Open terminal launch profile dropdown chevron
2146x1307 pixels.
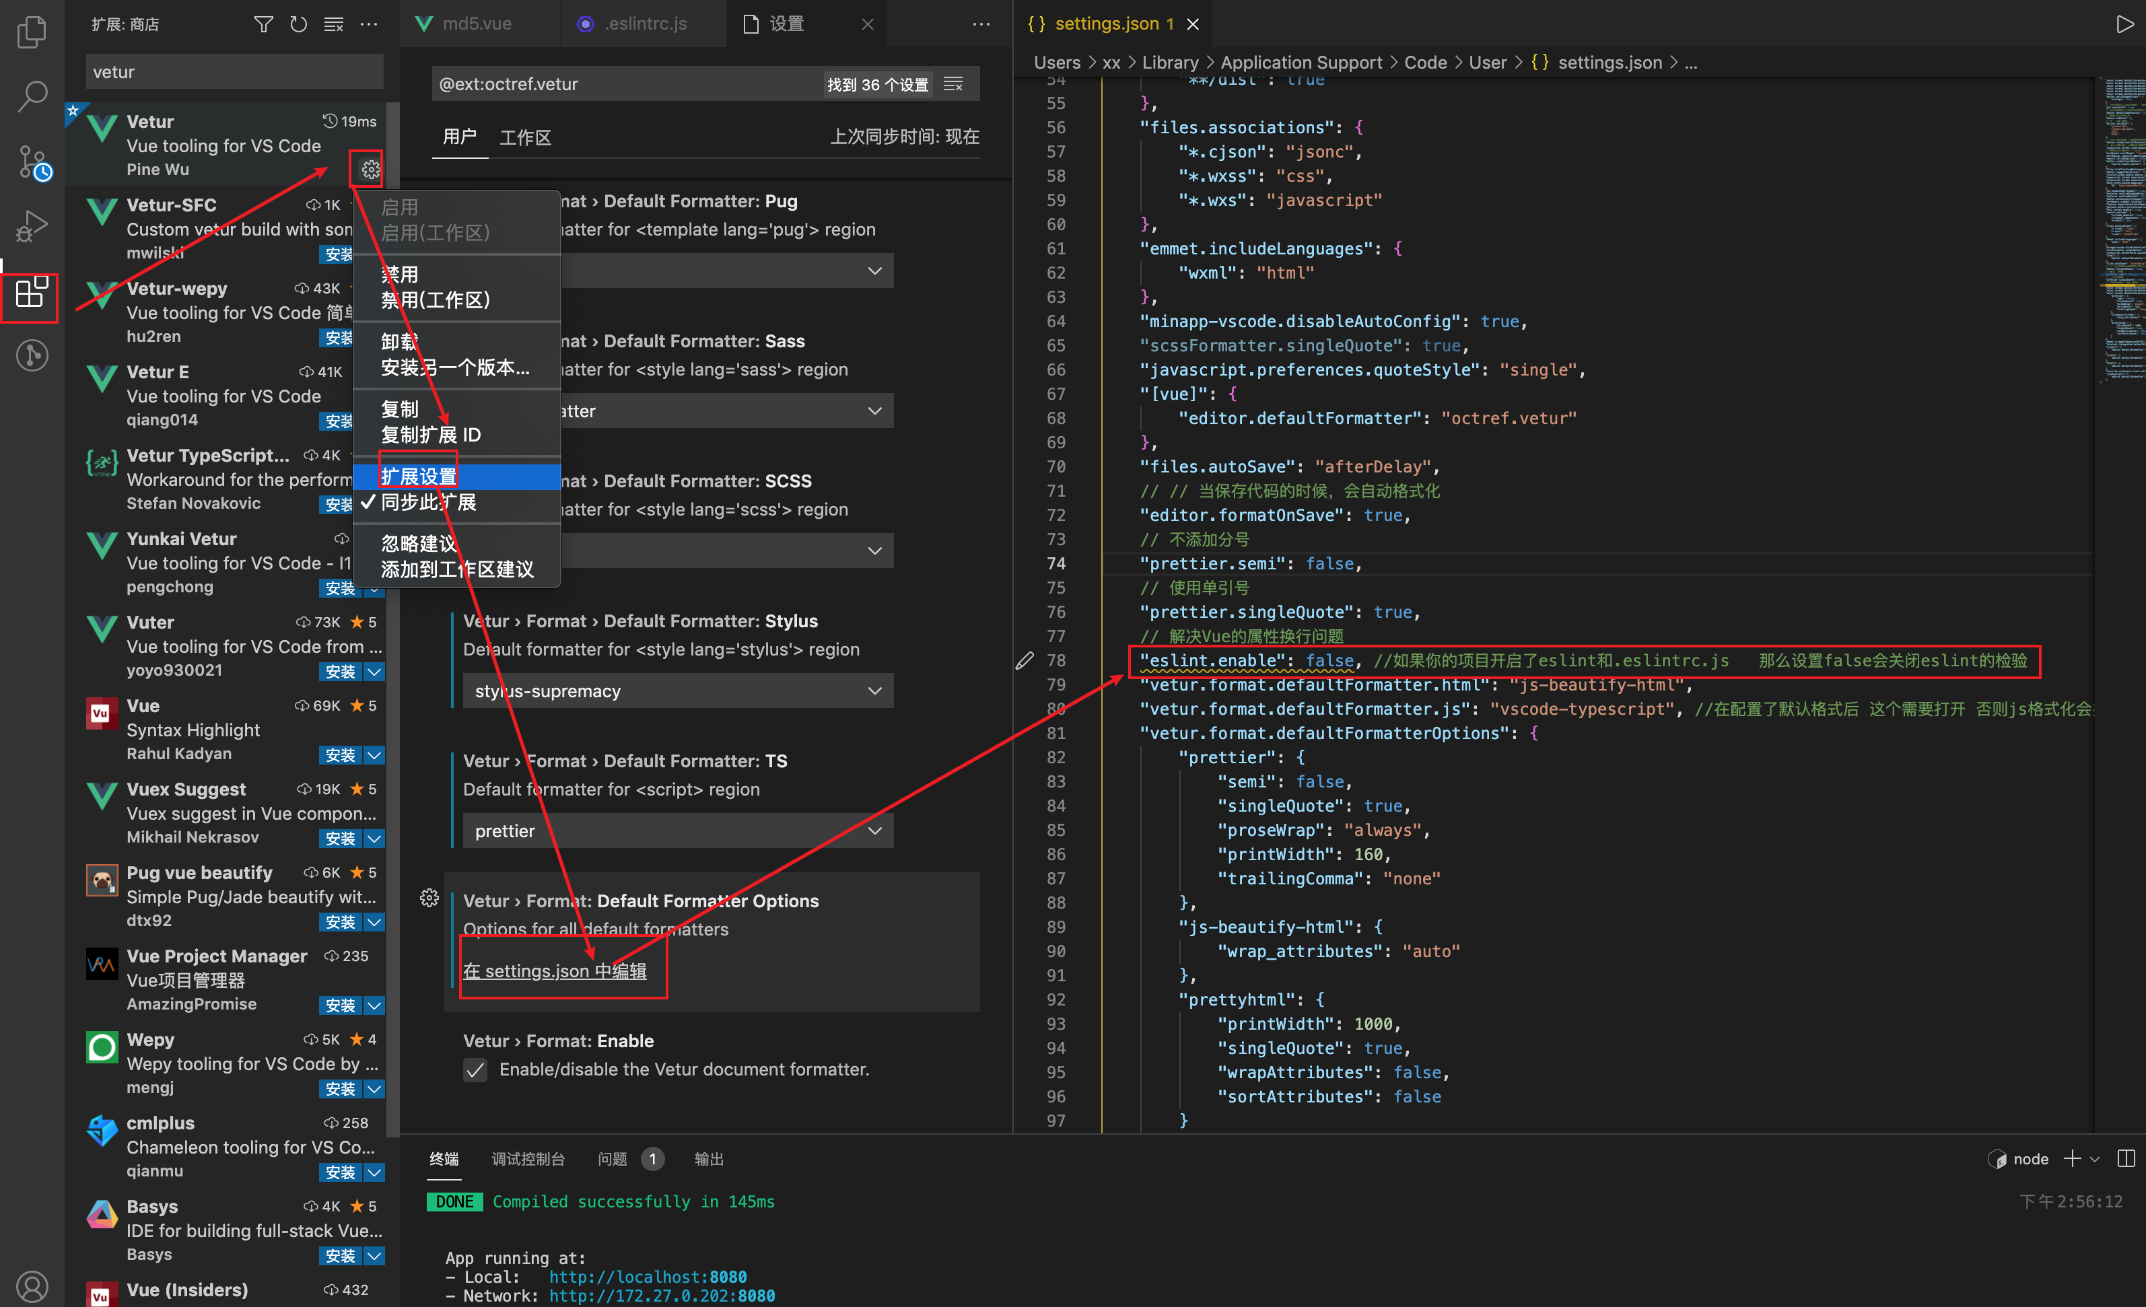pos(2095,1159)
